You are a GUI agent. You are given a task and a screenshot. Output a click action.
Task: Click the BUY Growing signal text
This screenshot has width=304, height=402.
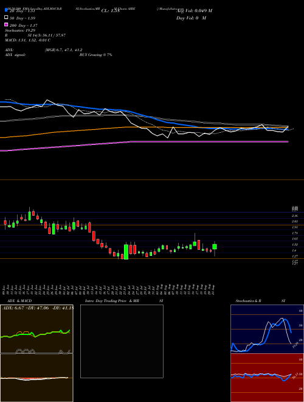pyautogui.click(x=95, y=55)
